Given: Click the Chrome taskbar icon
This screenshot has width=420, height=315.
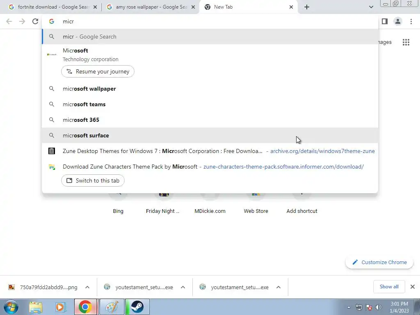Looking at the screenshot, I should (85, 307).
